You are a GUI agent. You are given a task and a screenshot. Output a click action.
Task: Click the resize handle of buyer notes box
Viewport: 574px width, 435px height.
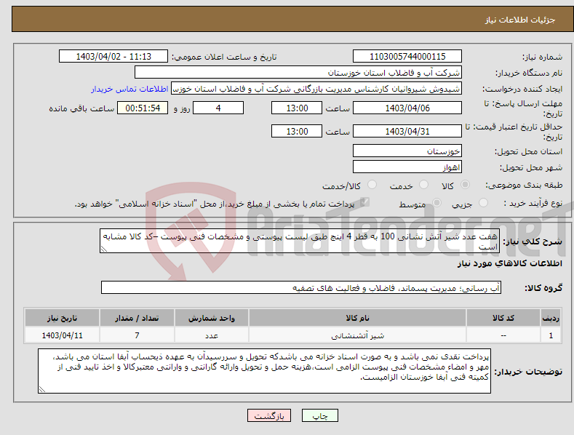(x=42, y=389)
